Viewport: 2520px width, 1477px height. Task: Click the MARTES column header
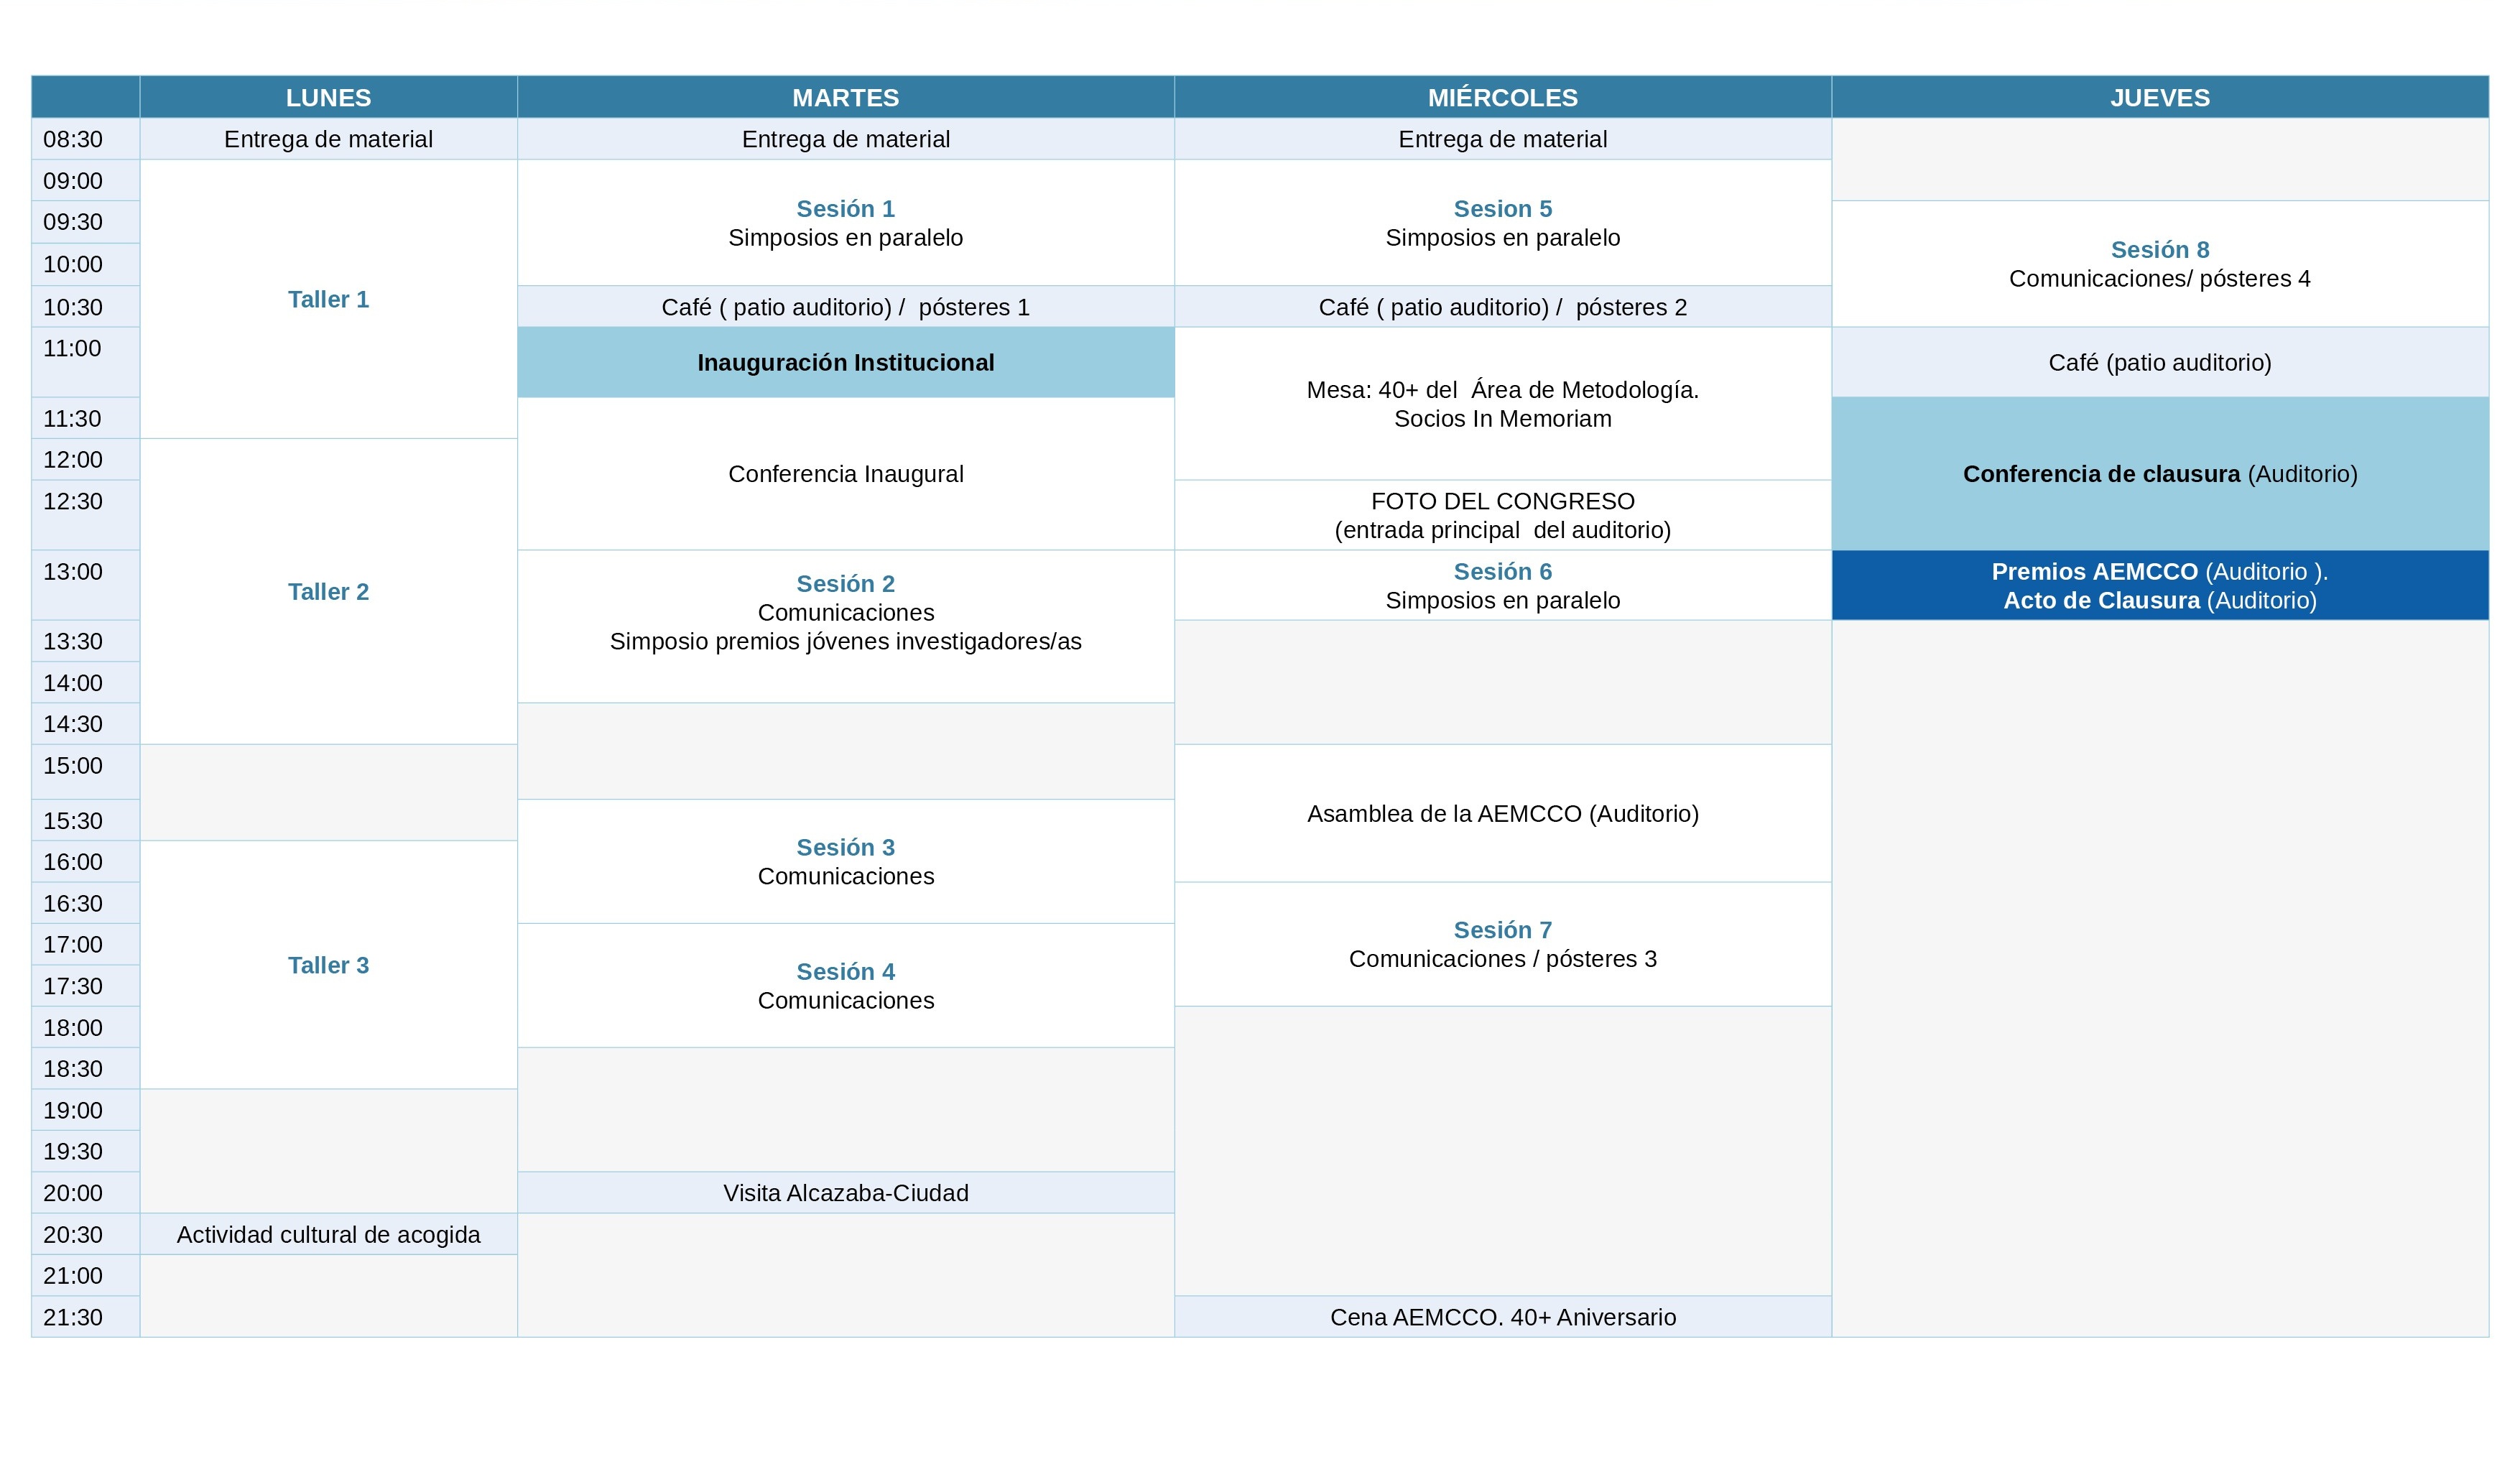(x=845, y=97)
